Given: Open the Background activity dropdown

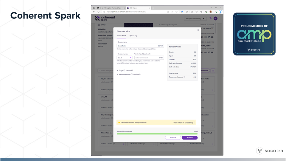Looking at the screenshot, I should 195,18.
